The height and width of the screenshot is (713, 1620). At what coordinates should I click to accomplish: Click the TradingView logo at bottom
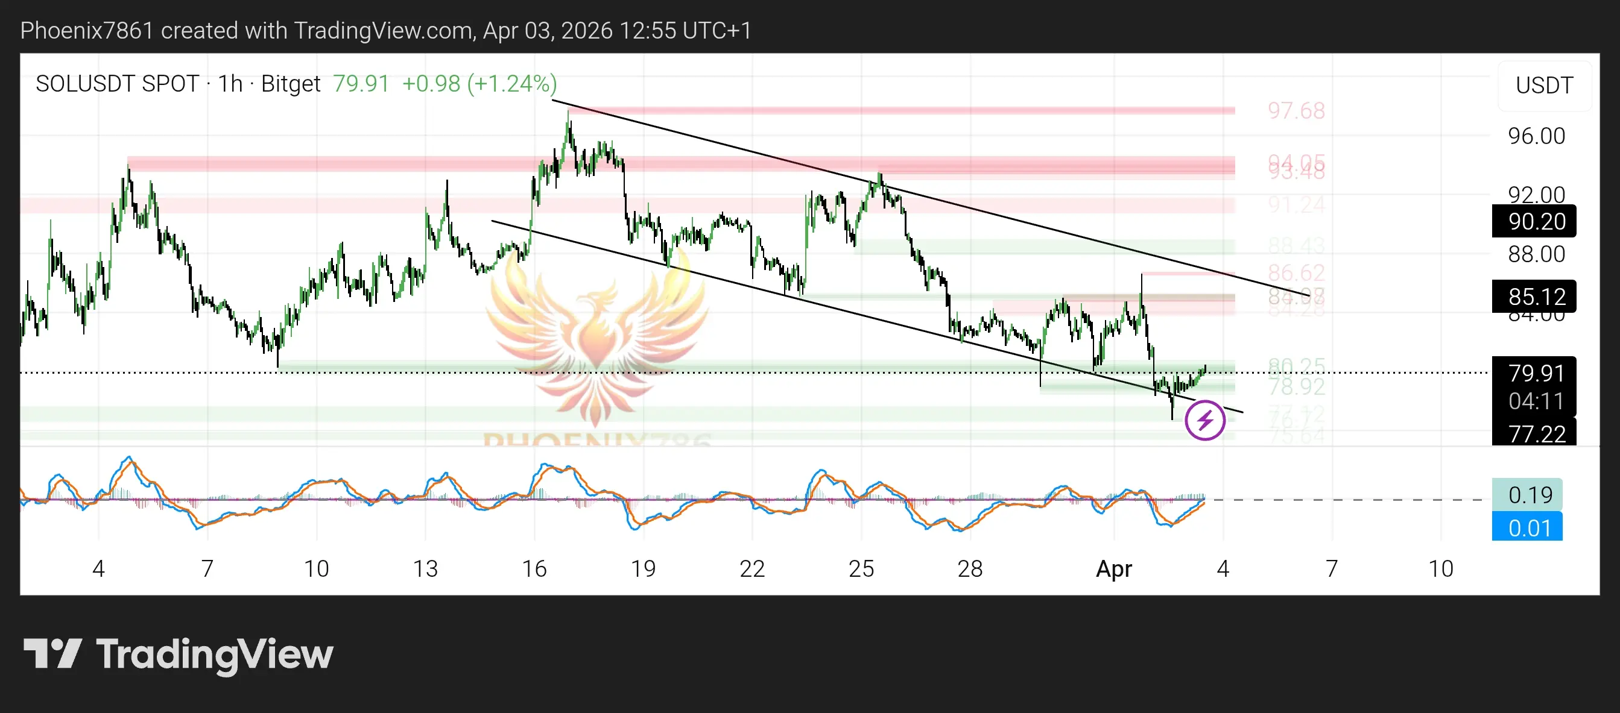pos(179,654)
